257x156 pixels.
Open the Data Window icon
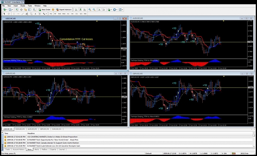(x=21, y=10)
